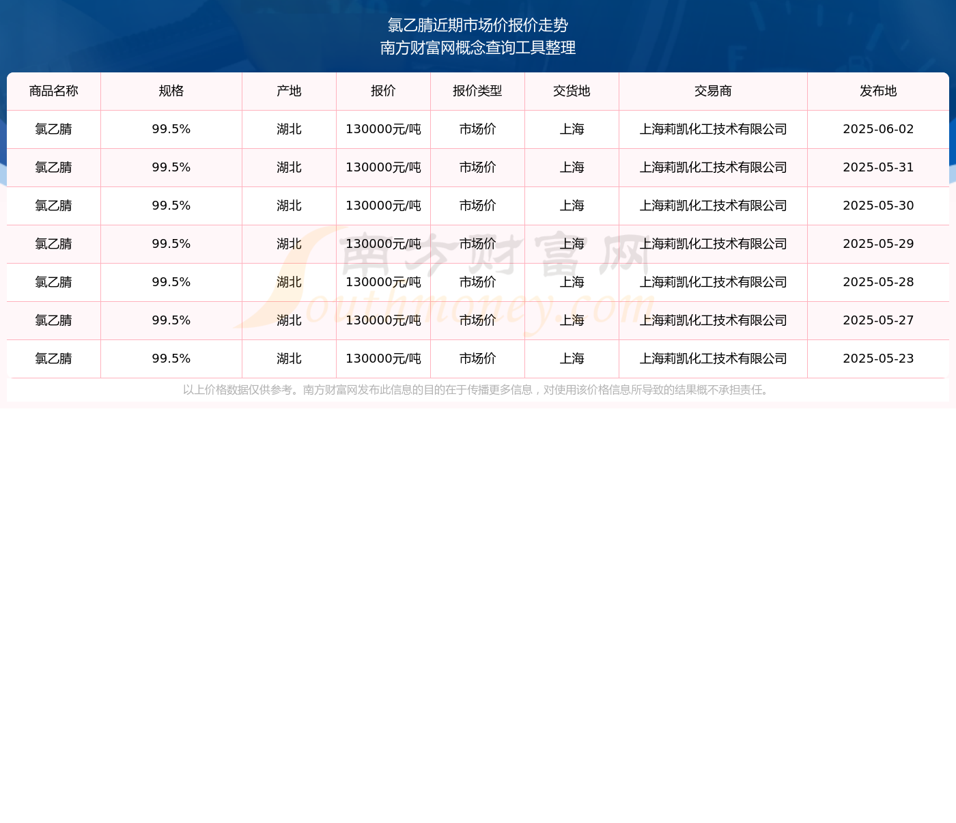The image size is (956, 823).
Task: Click 99.5% in the 2025-05-31 row
Action: pyautogui.click(x=171, y=167)
